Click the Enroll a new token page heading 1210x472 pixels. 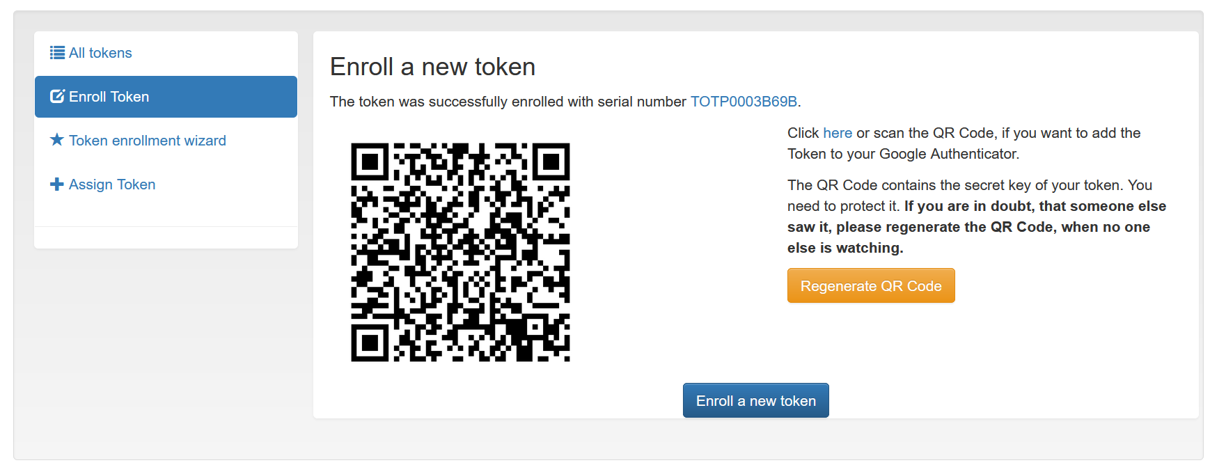click(x=432, y=67)
